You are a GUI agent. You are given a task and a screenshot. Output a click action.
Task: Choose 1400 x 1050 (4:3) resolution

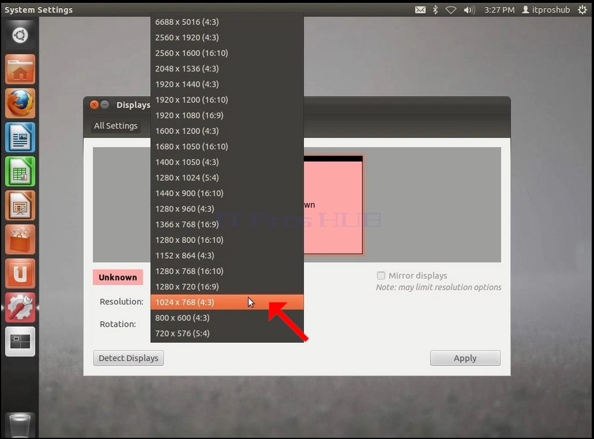[227, 162]
